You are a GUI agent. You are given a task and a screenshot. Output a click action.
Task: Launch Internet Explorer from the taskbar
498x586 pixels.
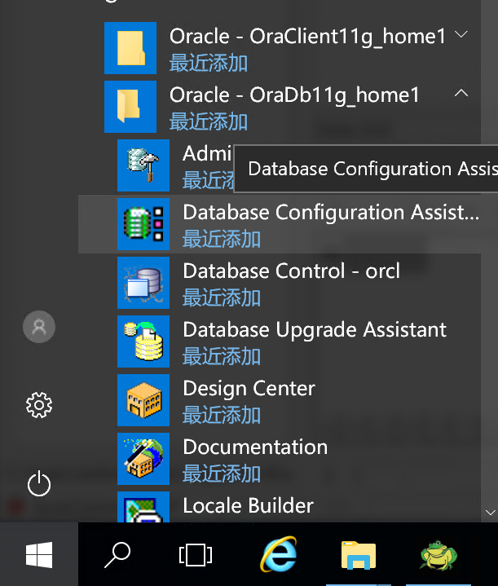[x=278, y=555]
